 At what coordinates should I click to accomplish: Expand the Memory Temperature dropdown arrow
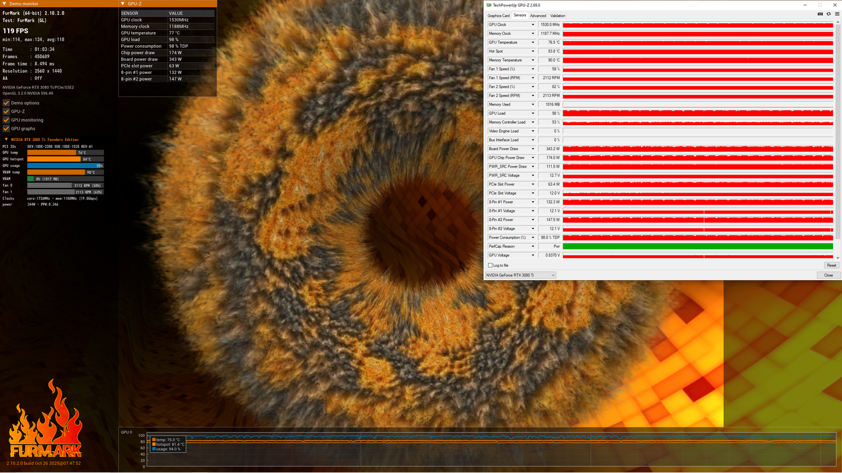(533, 60)
